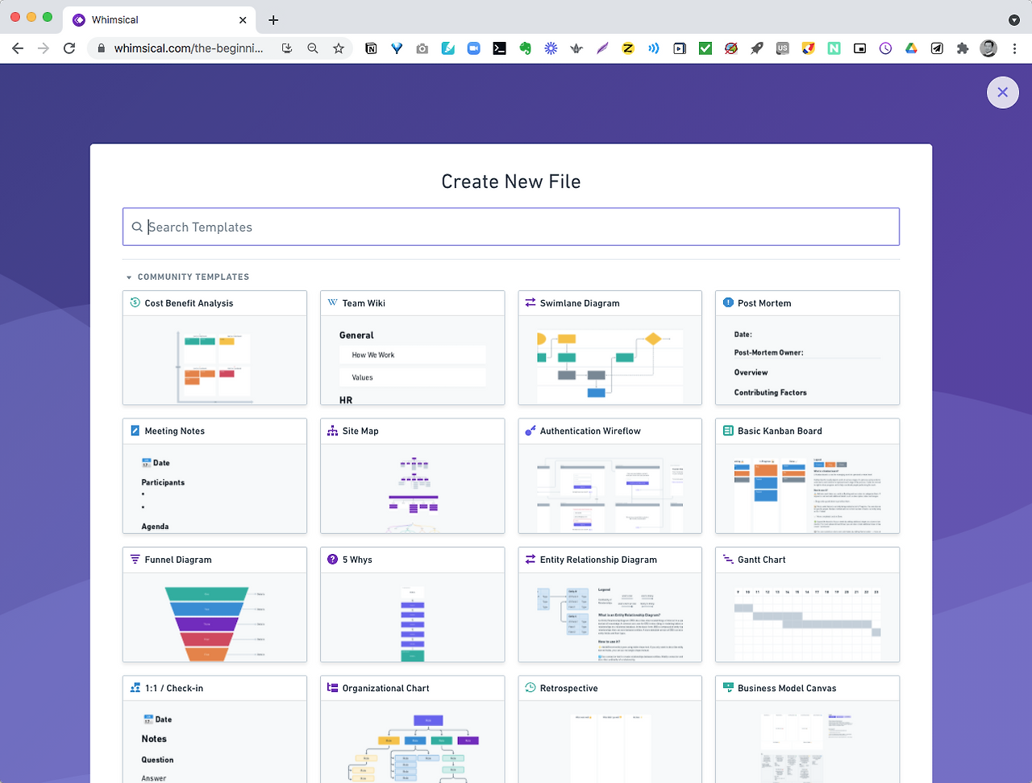Open the Basic Kanban Board preview
Viewport: 1032px width, 783px height.
click(x=807, y=488)
